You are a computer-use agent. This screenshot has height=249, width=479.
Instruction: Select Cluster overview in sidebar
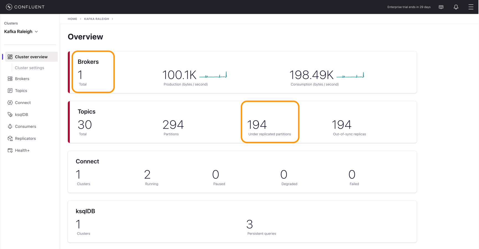click(x=31, y=57)
